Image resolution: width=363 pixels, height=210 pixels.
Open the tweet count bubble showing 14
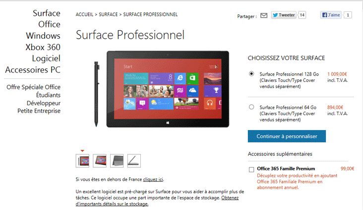pos(302,15)
